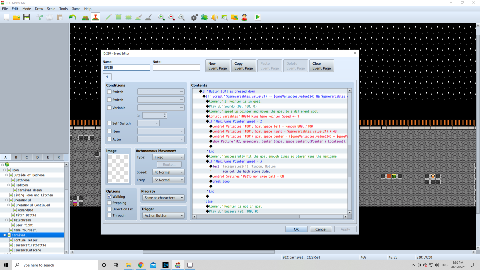Image resolution: width=480 pixels, height=270 pixels.
Task: Enable the Variable condition checkbox
Action: pyautogui.click(x=109, y=108)
